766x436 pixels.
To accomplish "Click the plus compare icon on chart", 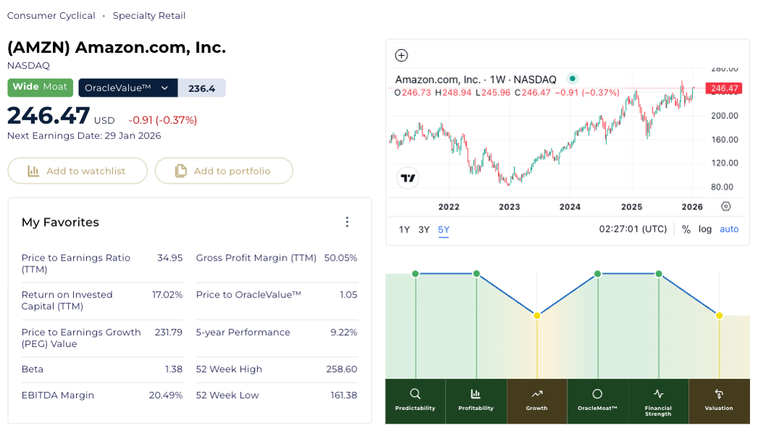I will (x=401, y=56).
